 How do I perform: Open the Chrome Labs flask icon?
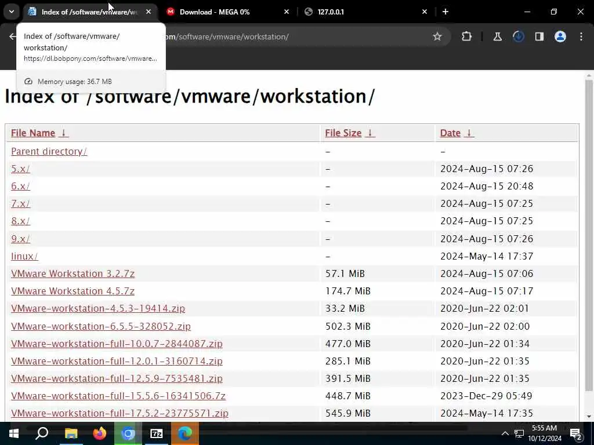[497, 37]
